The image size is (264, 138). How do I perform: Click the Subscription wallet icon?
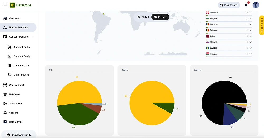click(x=5, y=104)
